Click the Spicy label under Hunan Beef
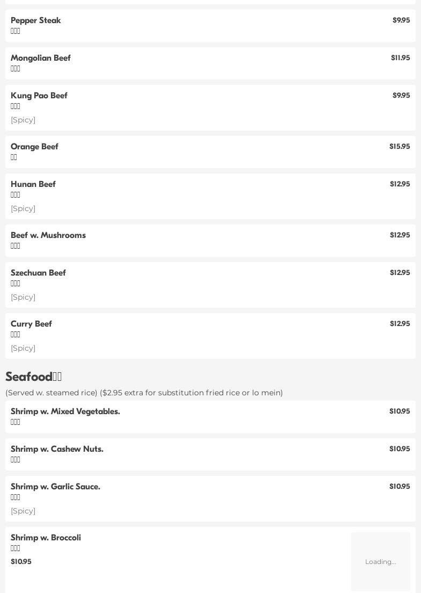Screen dimensions: 421x593 [x=23, y=208]
